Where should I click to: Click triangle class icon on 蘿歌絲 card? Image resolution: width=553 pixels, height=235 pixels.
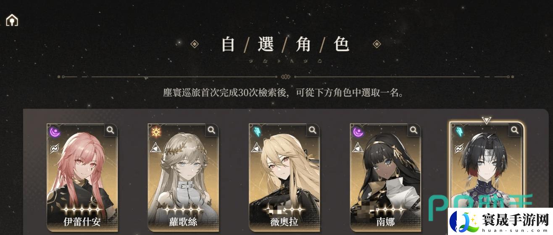point(155,147)
